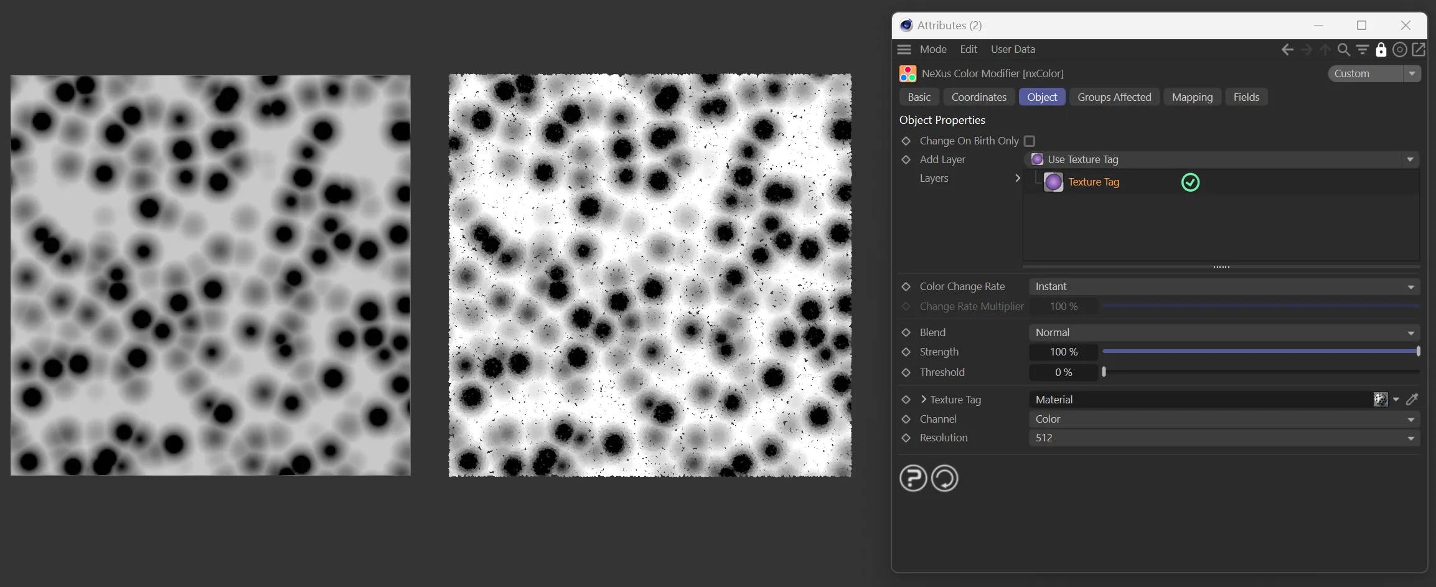This screenshot has width=1436, height=587.
Task: Open the attribute search magnifier
Action: tap(1343, 50)
